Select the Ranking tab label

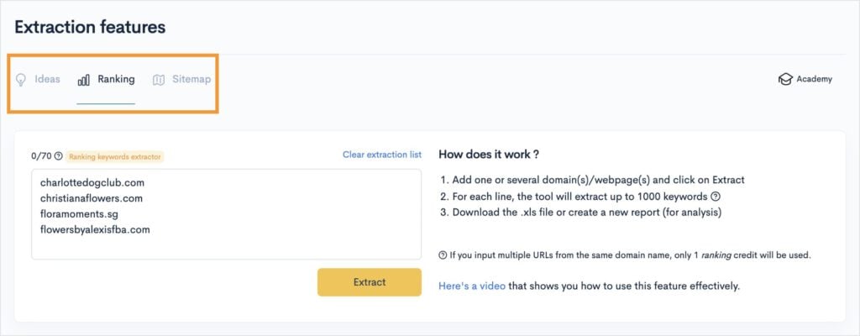(x=116, y=80)
